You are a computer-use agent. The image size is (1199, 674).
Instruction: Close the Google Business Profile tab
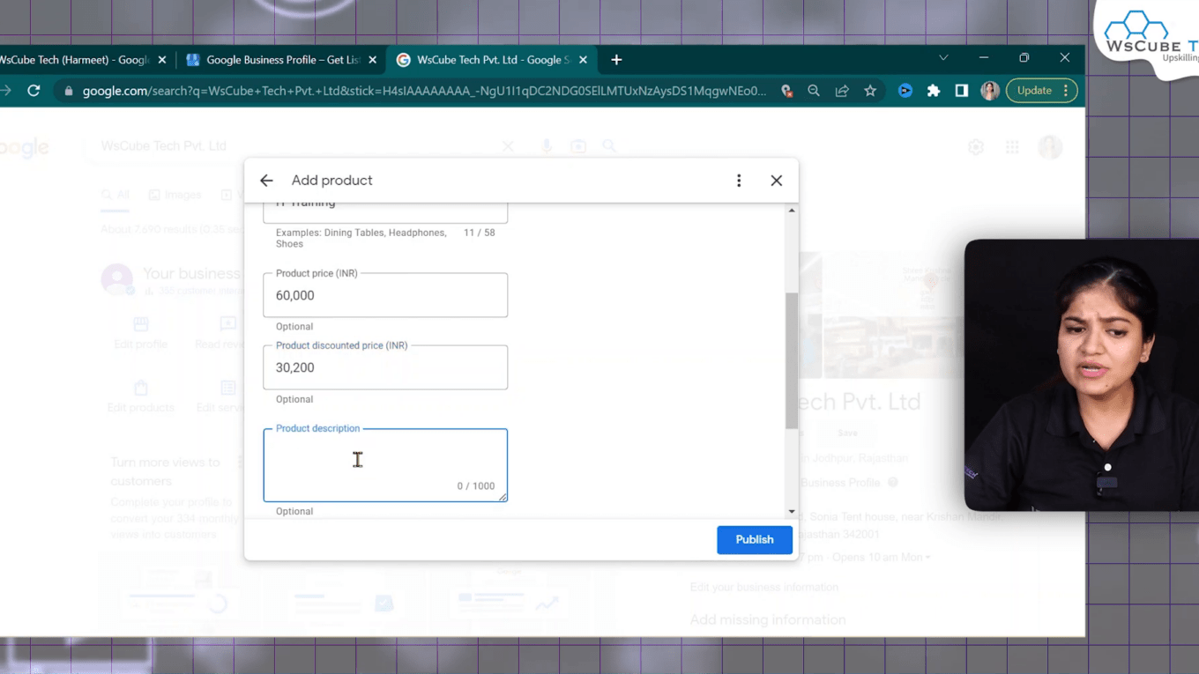tap(373, 60)
